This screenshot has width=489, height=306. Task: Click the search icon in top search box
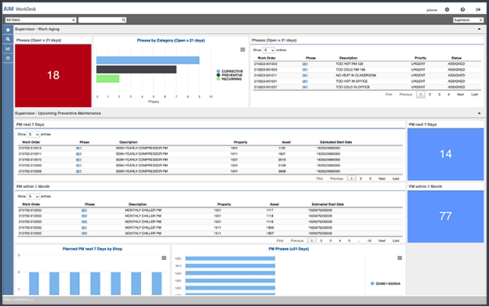coord(124,20)
